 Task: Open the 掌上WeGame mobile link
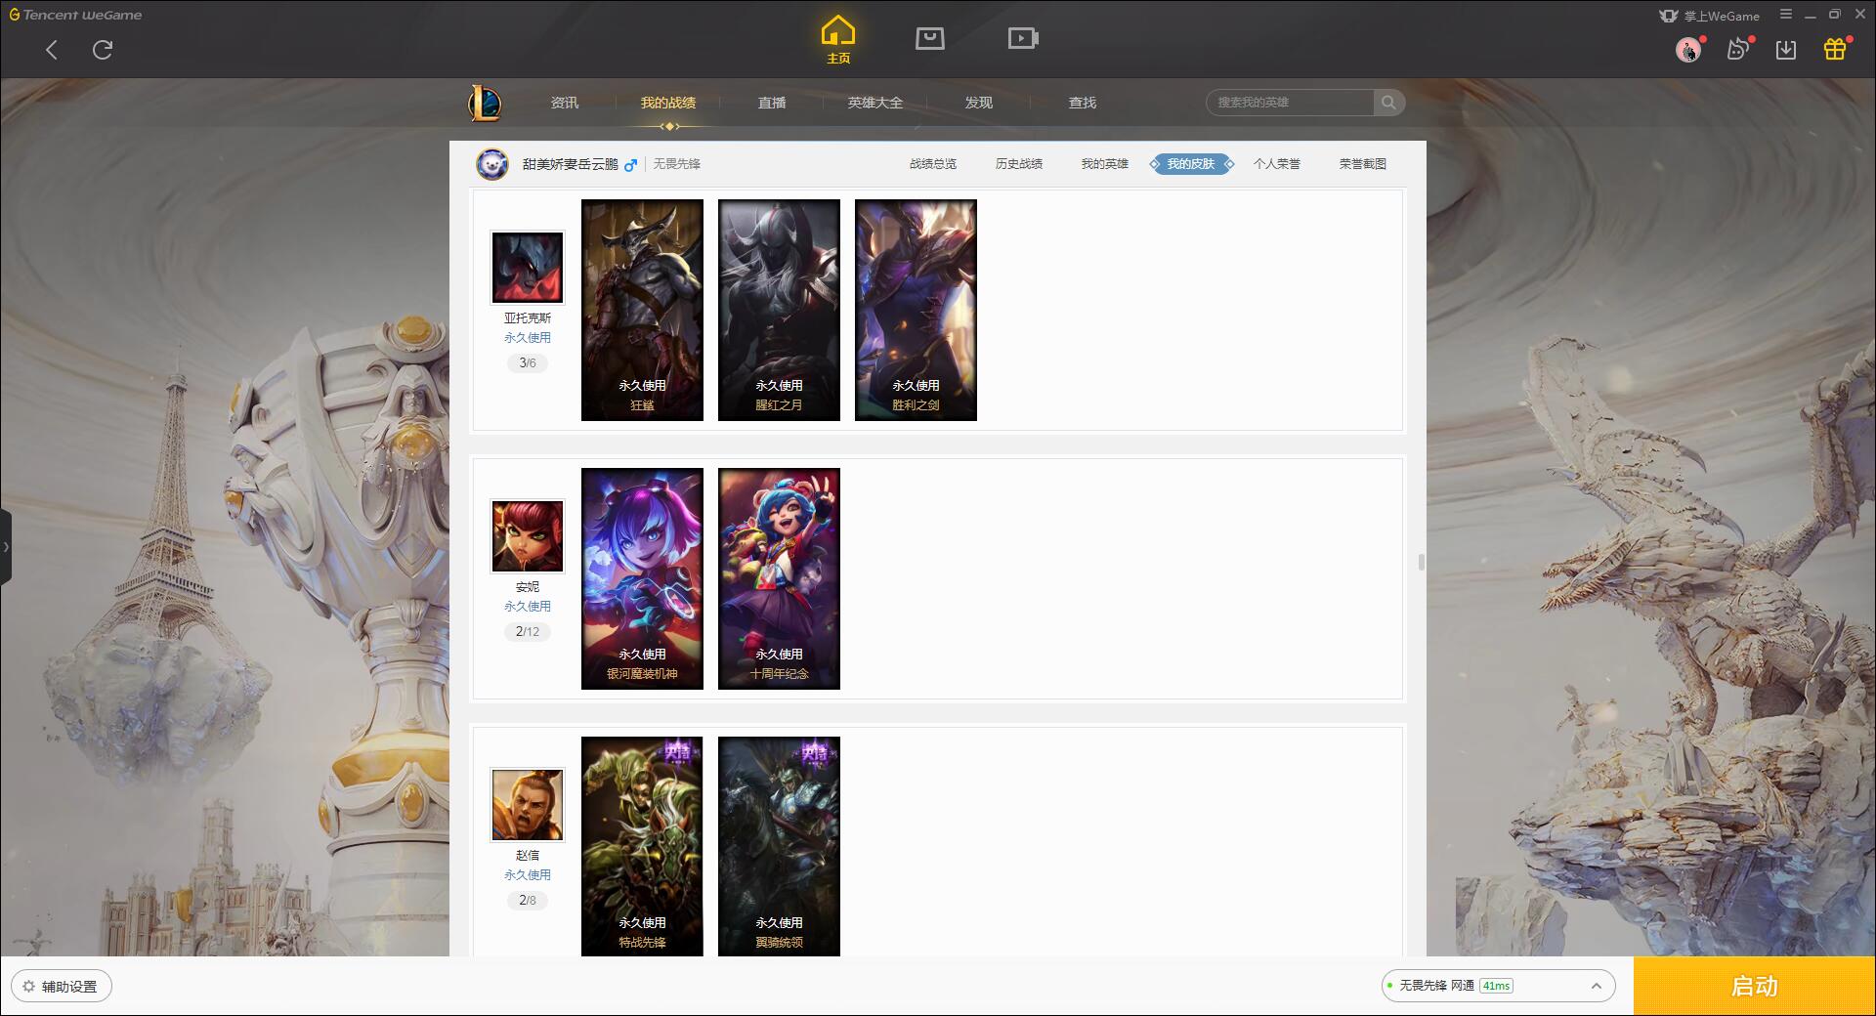pyautogui.click(x=1709, y=16)
